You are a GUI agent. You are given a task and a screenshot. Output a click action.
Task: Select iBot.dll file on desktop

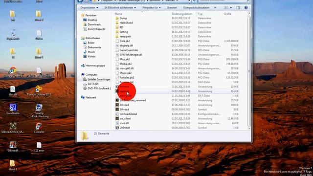click(x=13, y=90)
